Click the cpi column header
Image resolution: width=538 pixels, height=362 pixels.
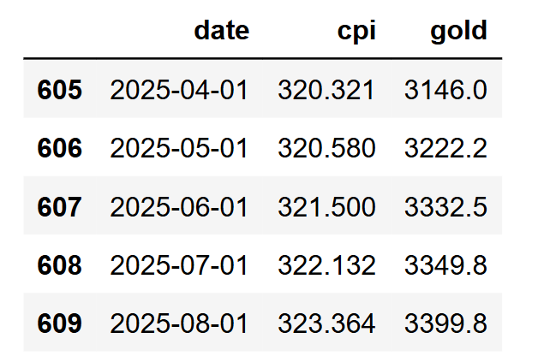click(354, 32)
